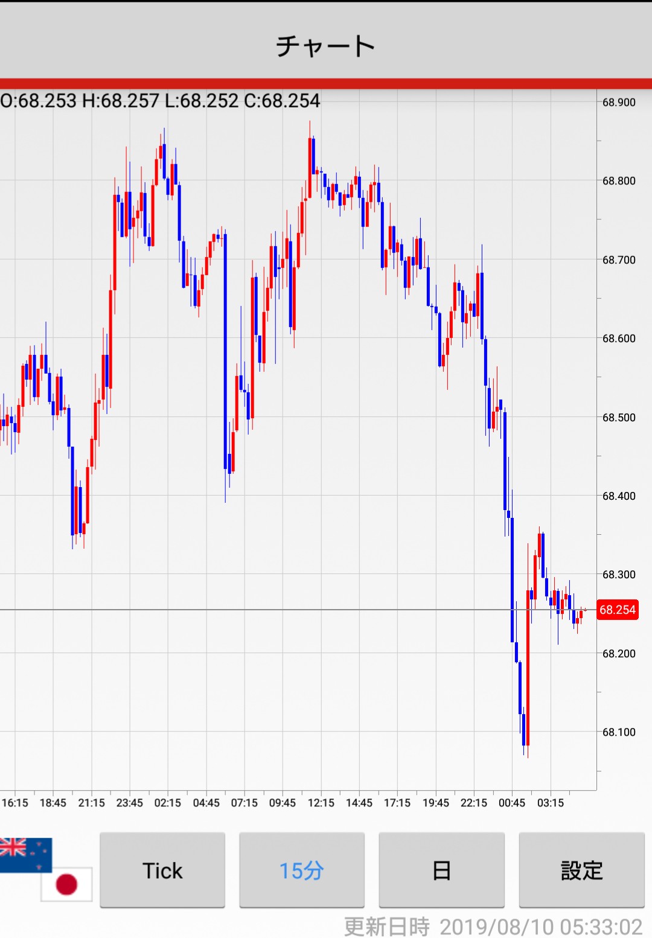Select the 15分 timeframe button
652x938 pixels.
[x=302, y=870]
